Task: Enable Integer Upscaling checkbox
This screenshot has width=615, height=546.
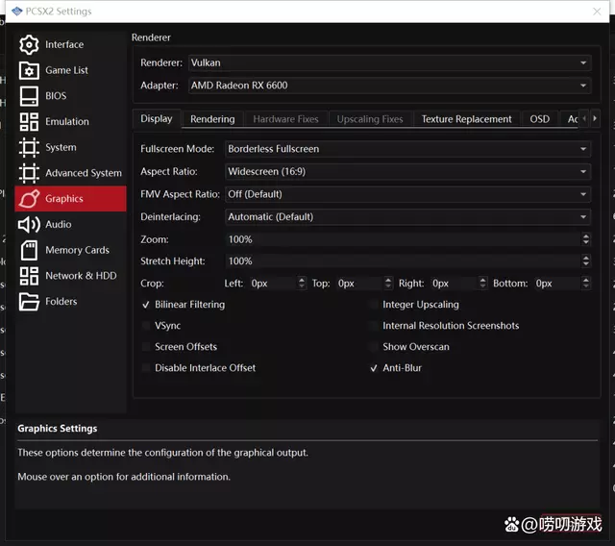Action: click(374, 305)
